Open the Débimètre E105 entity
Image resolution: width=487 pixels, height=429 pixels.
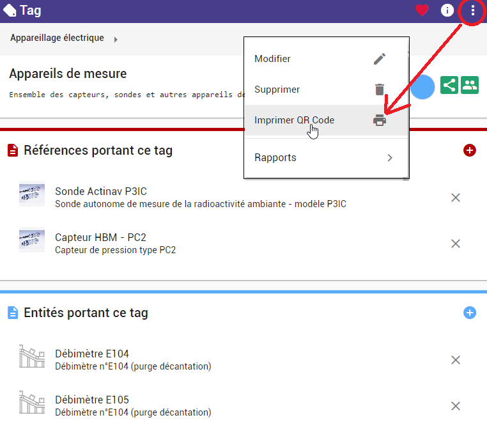[x=92, y=400]
